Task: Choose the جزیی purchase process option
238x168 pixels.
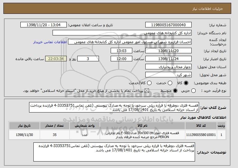Action: (x=193, y=91)
